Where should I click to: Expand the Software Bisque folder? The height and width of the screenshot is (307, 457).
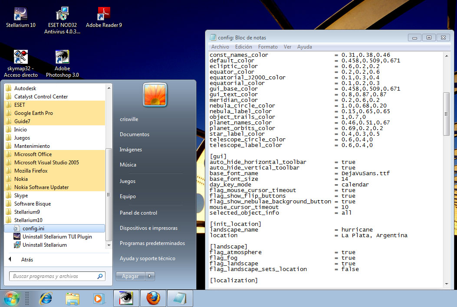coord(55,204)
